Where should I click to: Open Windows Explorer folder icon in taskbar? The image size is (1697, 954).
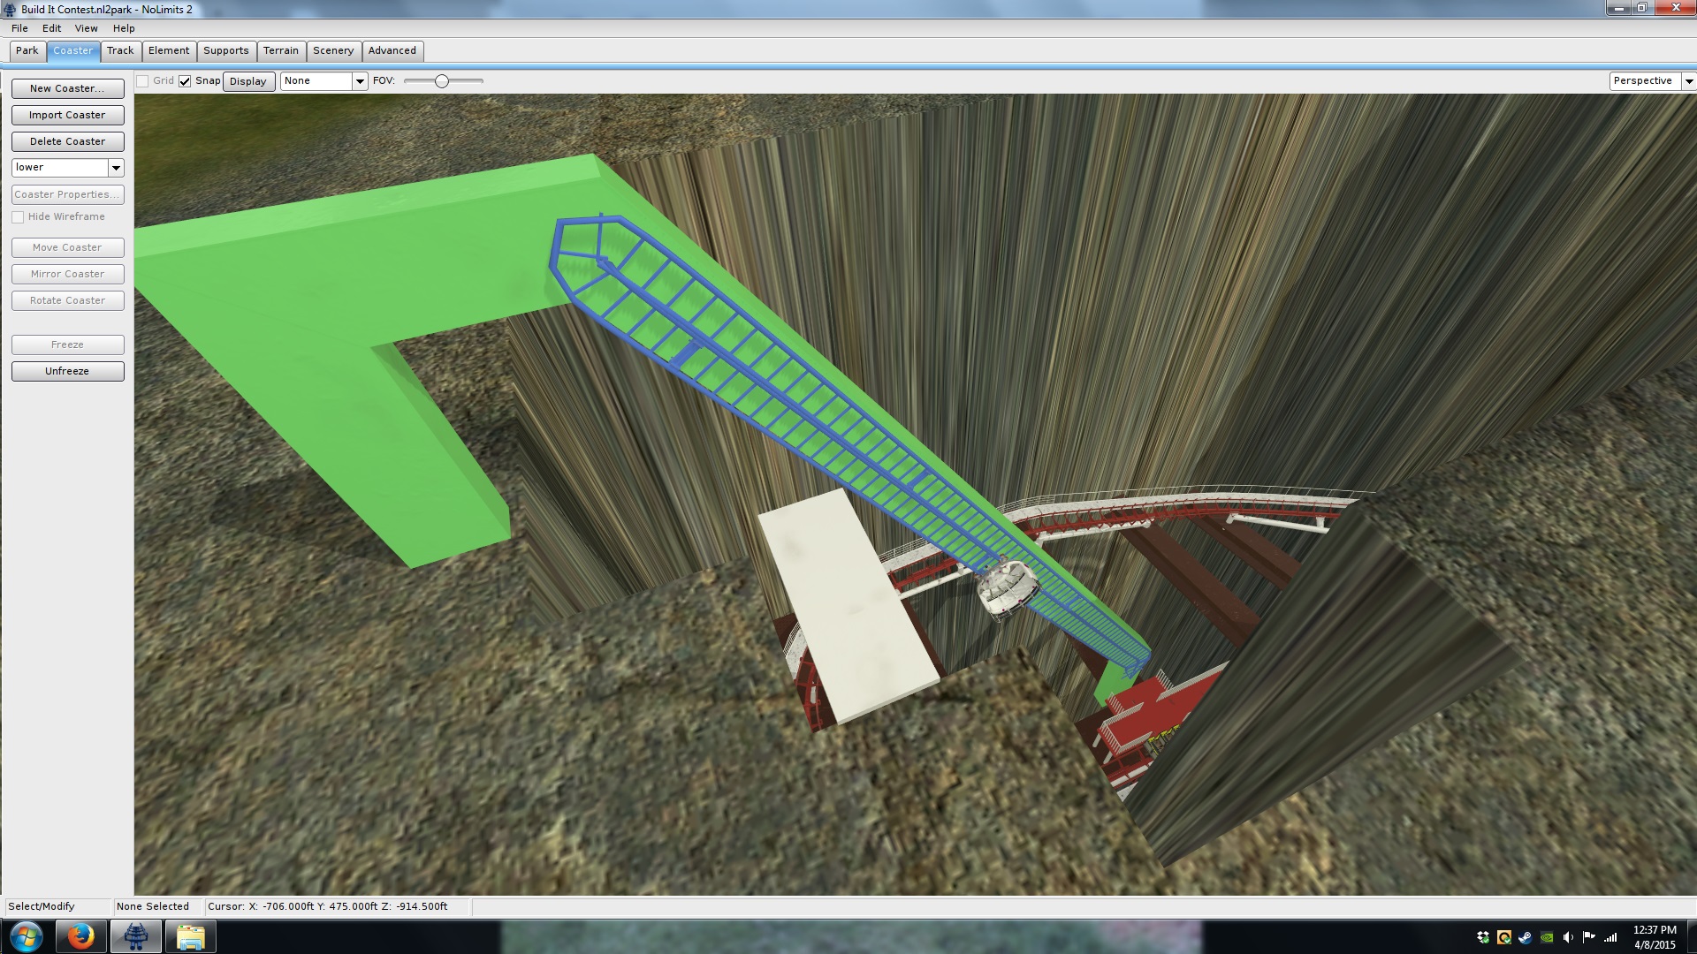click(x=190, y=936)
